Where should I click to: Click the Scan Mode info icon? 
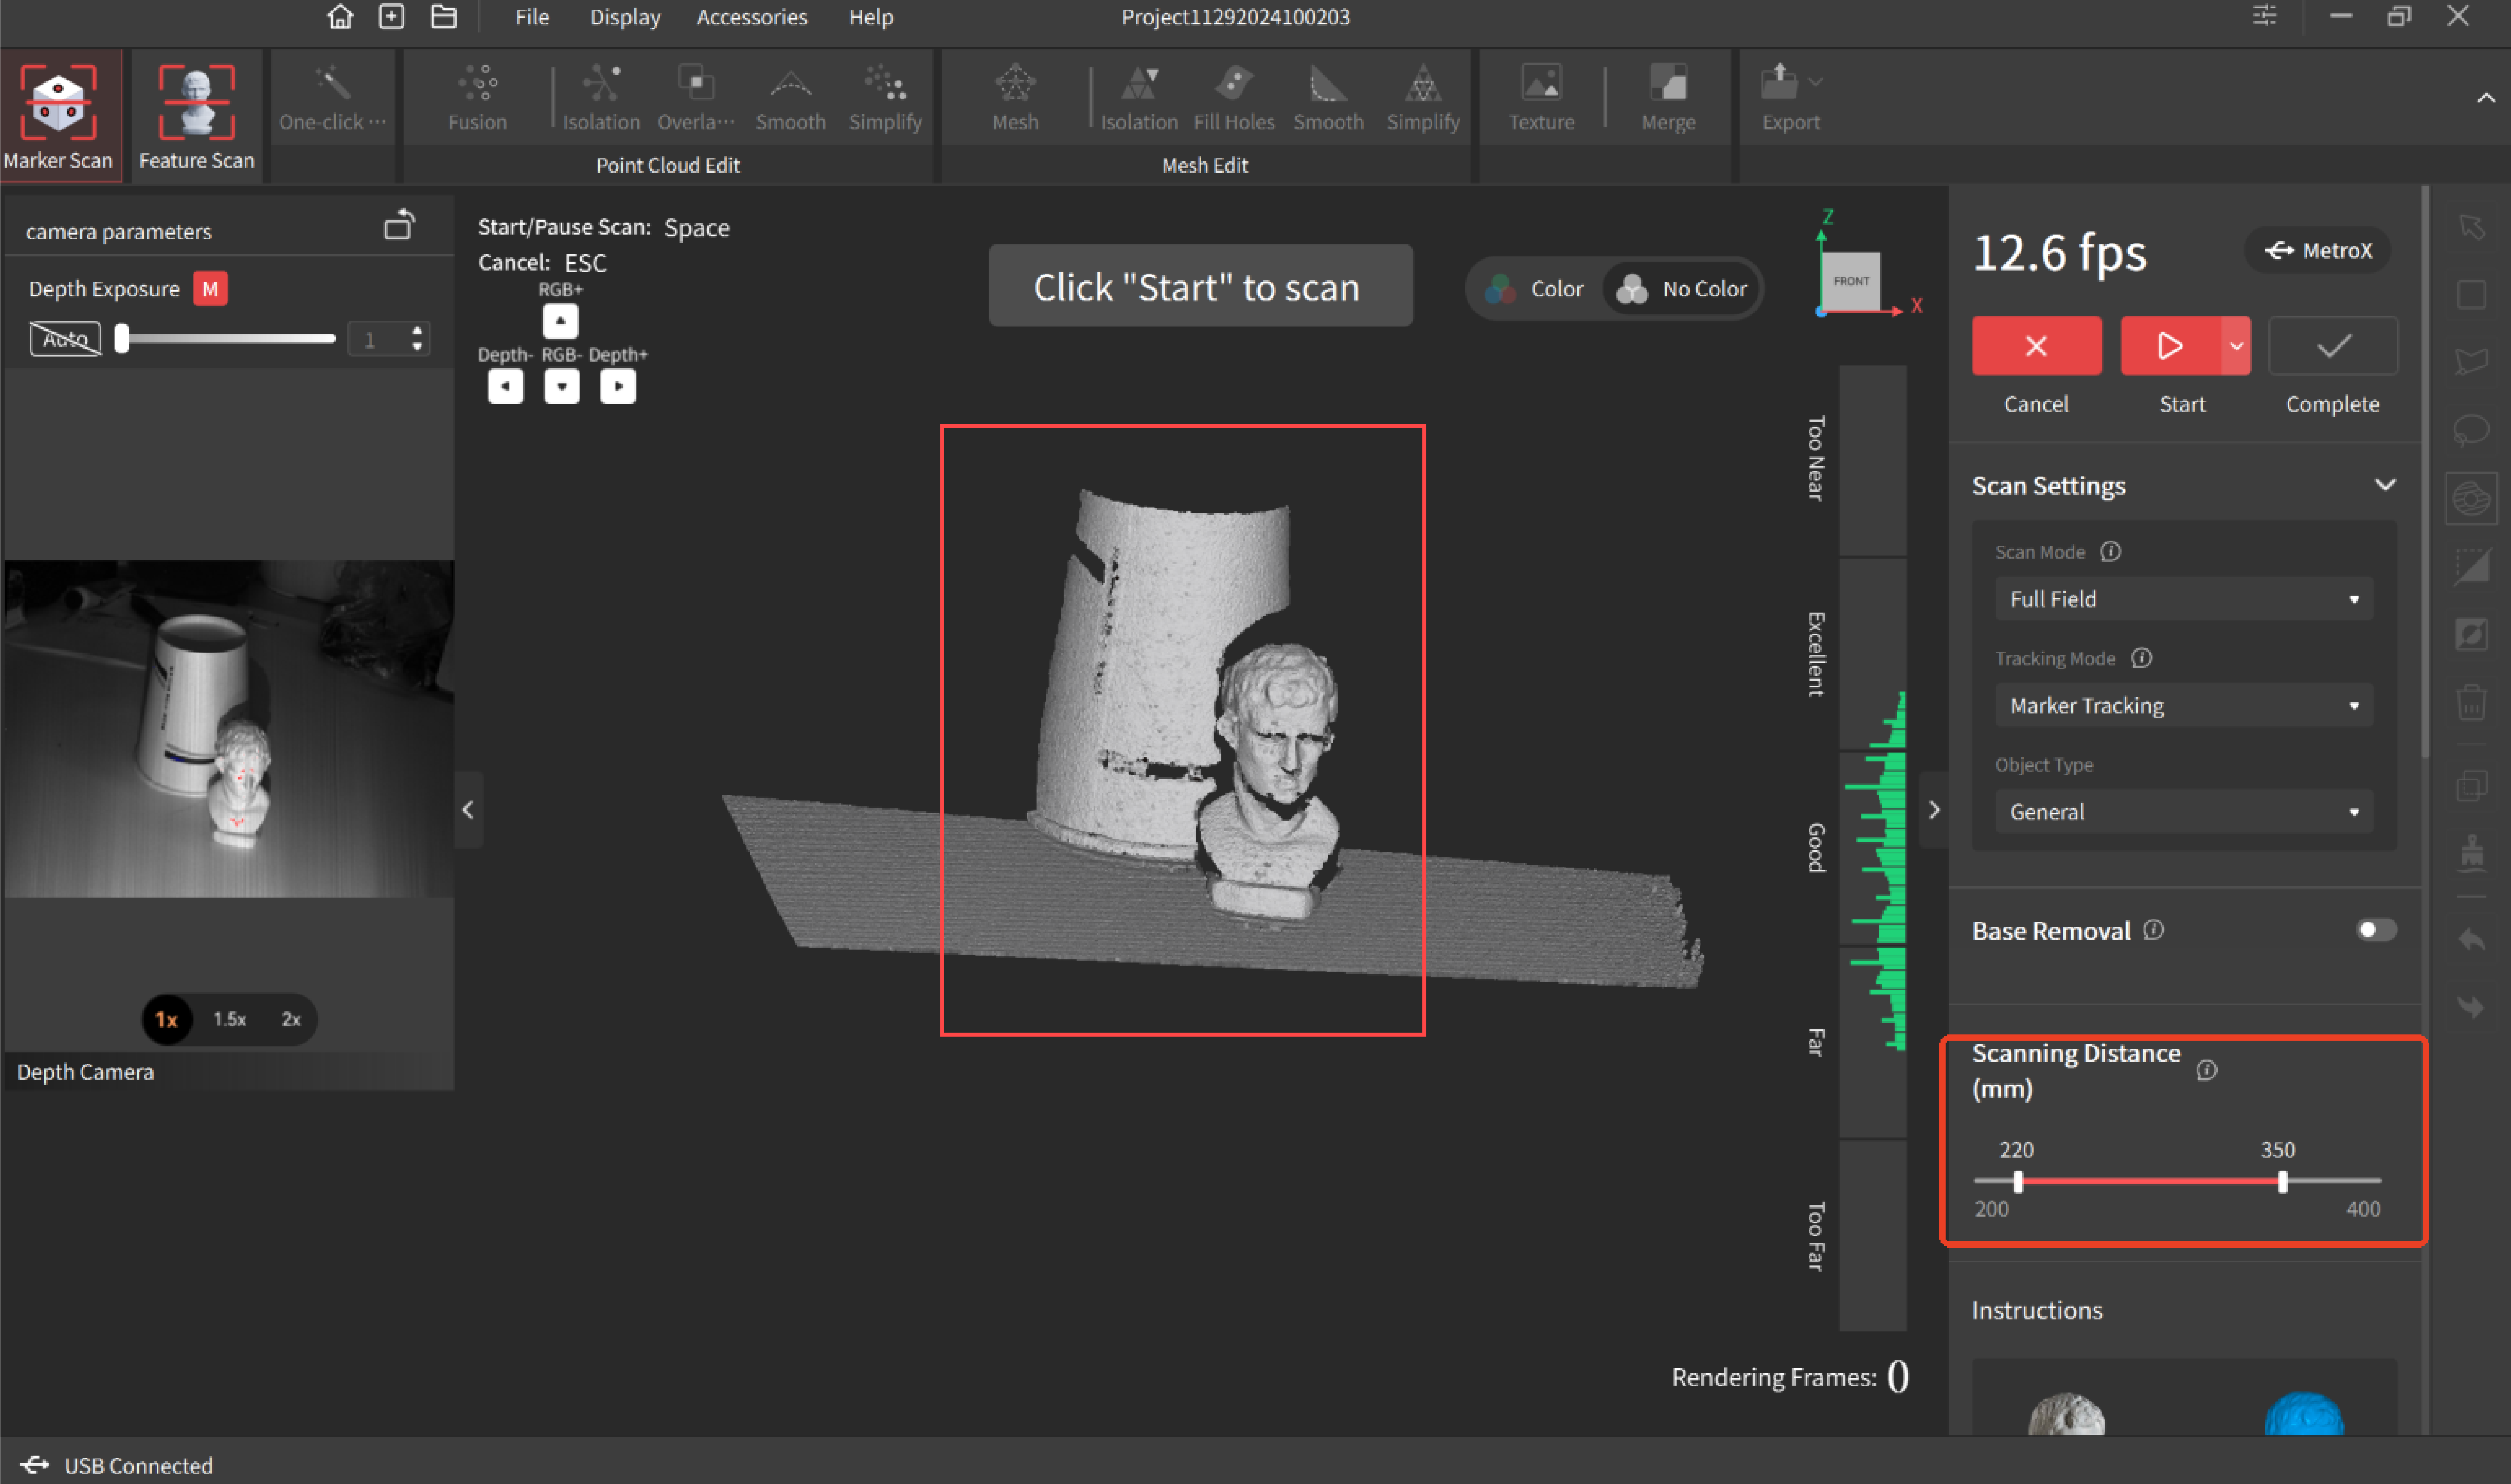pos(2110,552)
